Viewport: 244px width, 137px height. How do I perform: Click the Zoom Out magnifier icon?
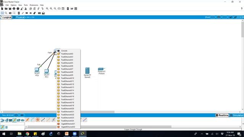coord(55,9)
